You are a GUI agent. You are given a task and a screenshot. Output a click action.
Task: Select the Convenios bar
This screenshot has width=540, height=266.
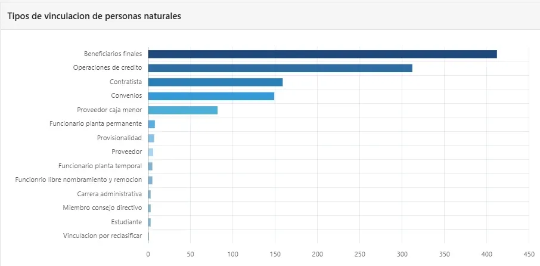pos(211,96)
